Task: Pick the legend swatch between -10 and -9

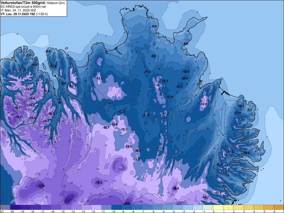Action: 117,207
